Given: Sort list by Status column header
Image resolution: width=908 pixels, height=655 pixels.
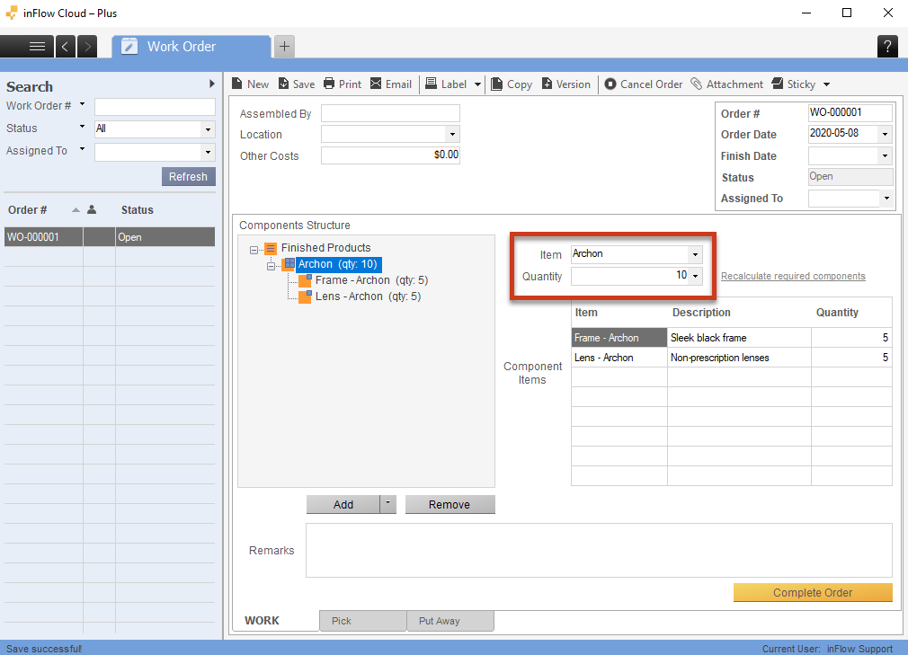Looking at the screenshot, I should pyautogui.click(x=138, y=210).
